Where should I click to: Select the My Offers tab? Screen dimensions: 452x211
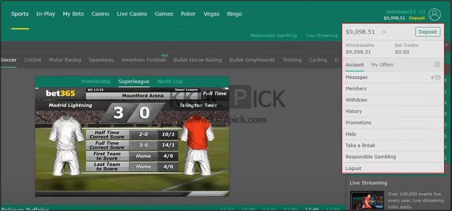pos(382,65)
